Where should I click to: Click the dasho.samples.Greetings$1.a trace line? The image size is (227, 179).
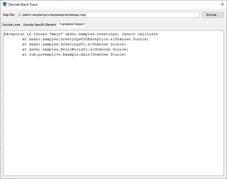[x=74, y=44]
